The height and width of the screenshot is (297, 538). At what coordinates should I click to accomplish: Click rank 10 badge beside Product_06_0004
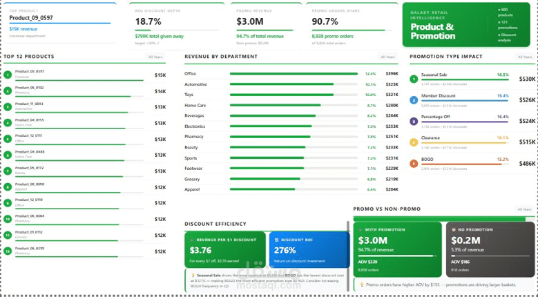(x=8, y=219)
